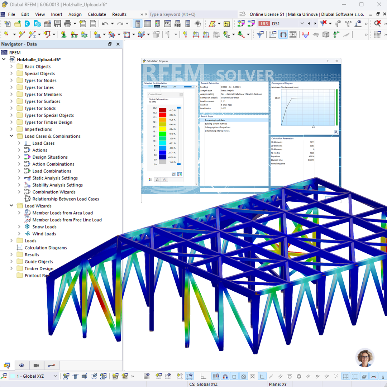Expand the Results folder

(x=11, y=254)
